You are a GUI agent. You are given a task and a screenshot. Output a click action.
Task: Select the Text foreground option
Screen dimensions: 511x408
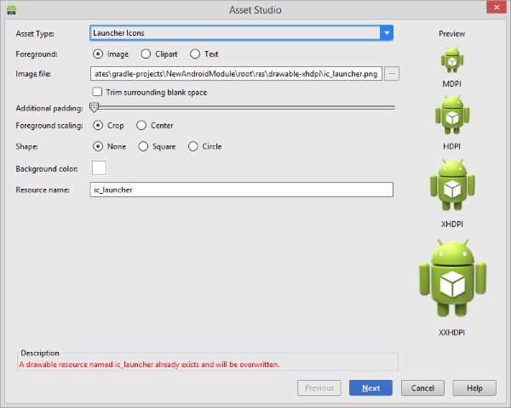204,54
